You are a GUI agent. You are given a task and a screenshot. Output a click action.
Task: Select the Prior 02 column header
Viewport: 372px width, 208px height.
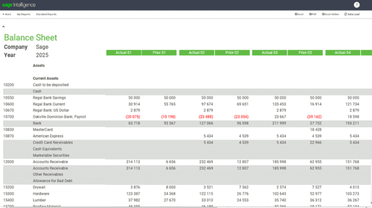click(232, 53)
